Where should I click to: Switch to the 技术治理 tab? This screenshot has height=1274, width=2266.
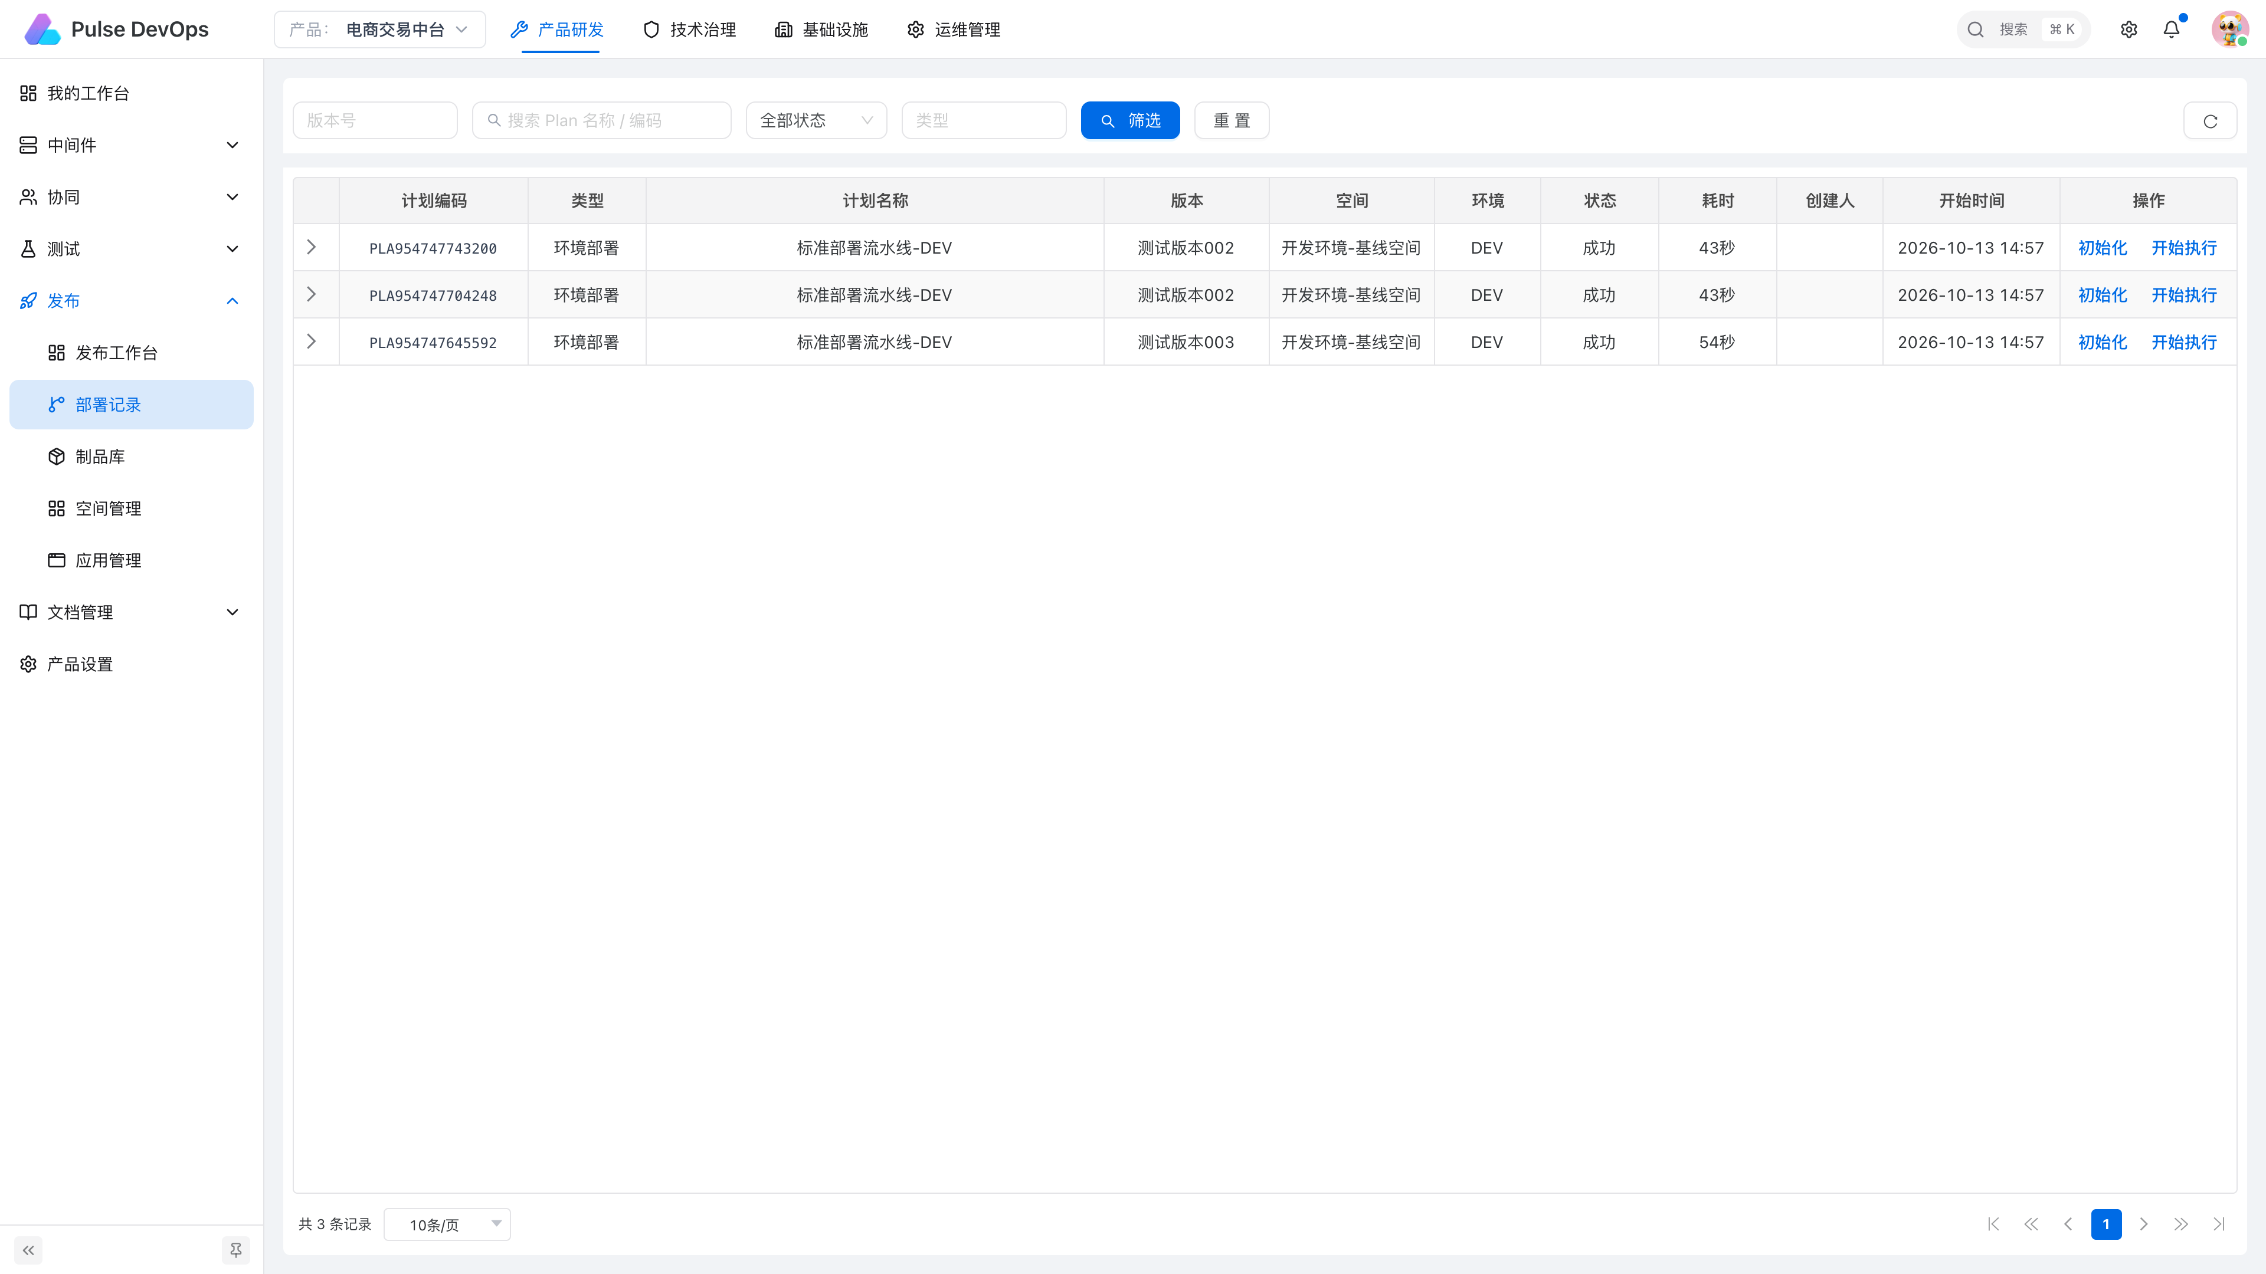tap(690, 30)
